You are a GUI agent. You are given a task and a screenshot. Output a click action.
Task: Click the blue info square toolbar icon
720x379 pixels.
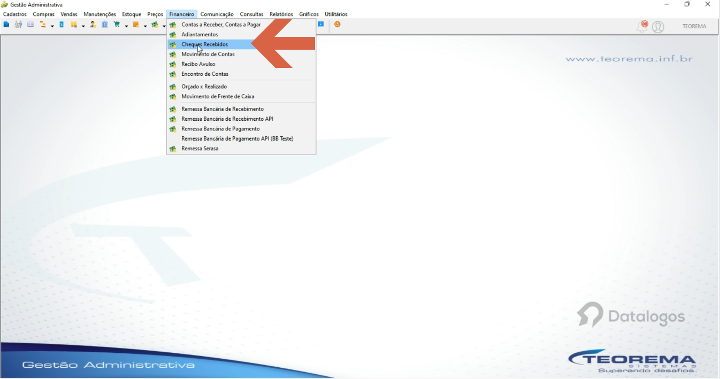[321, 24]
